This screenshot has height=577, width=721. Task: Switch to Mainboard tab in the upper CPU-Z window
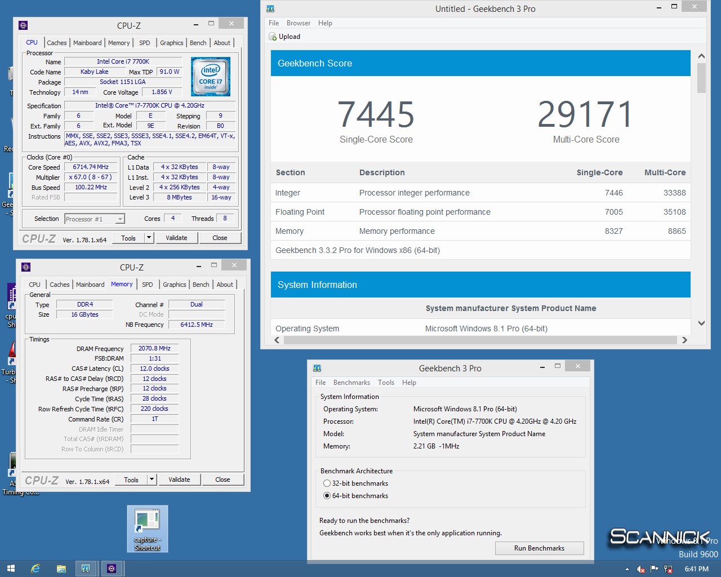[x=87, y=43]
